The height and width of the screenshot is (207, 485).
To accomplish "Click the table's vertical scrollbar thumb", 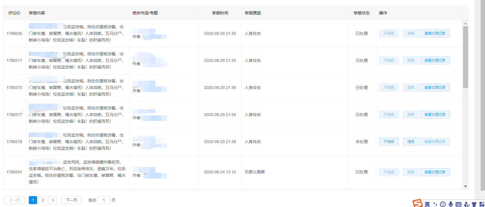I will pos(465,57).
